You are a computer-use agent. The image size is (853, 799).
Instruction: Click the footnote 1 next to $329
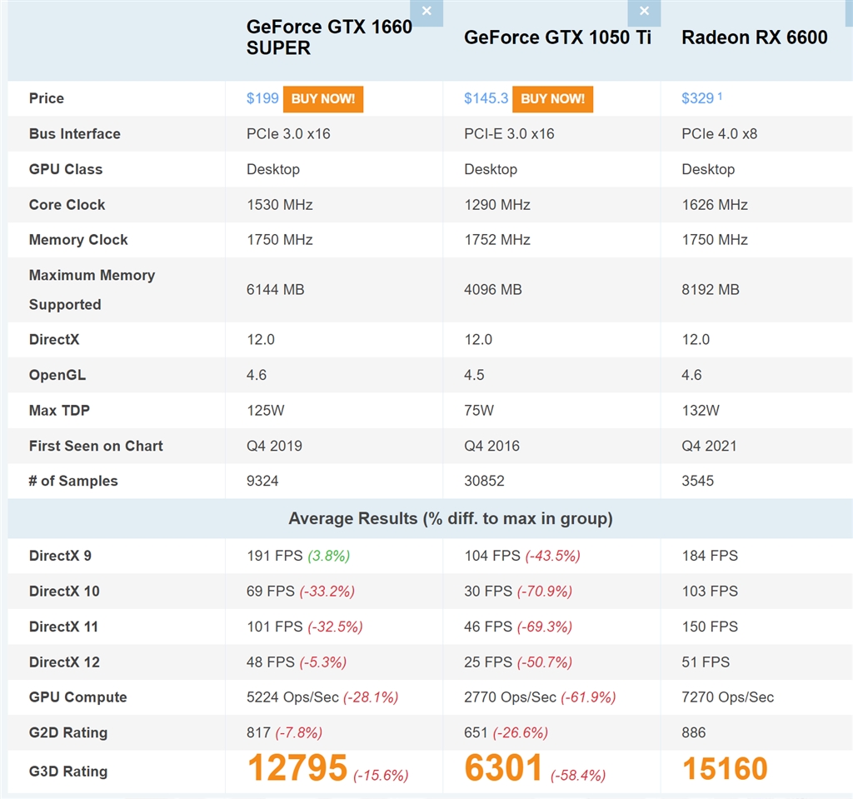tap(720, 96)
